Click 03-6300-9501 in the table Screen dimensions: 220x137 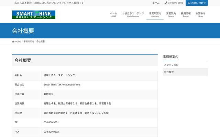tap(51, 122)
